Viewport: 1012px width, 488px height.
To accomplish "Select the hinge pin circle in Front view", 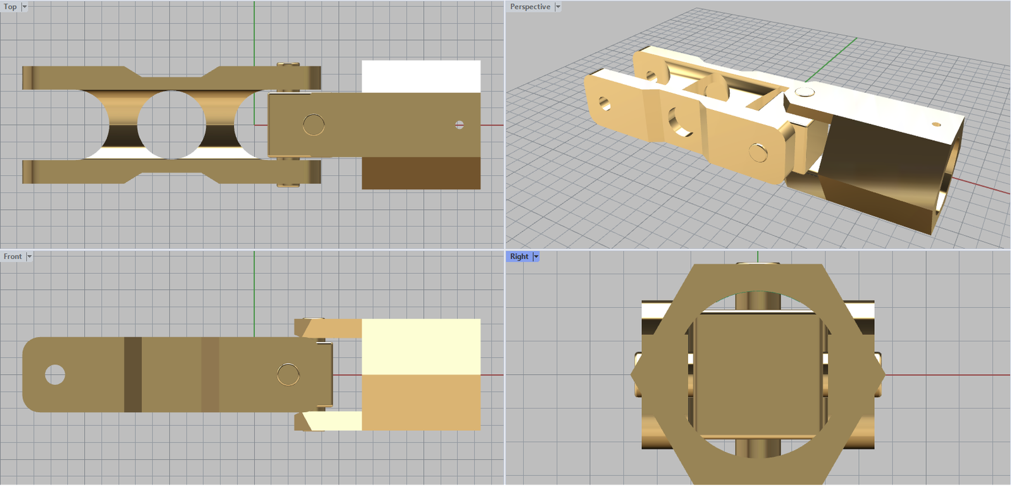I will [288, 375].
